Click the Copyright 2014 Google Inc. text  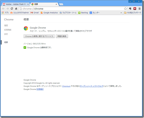[42, 83]
